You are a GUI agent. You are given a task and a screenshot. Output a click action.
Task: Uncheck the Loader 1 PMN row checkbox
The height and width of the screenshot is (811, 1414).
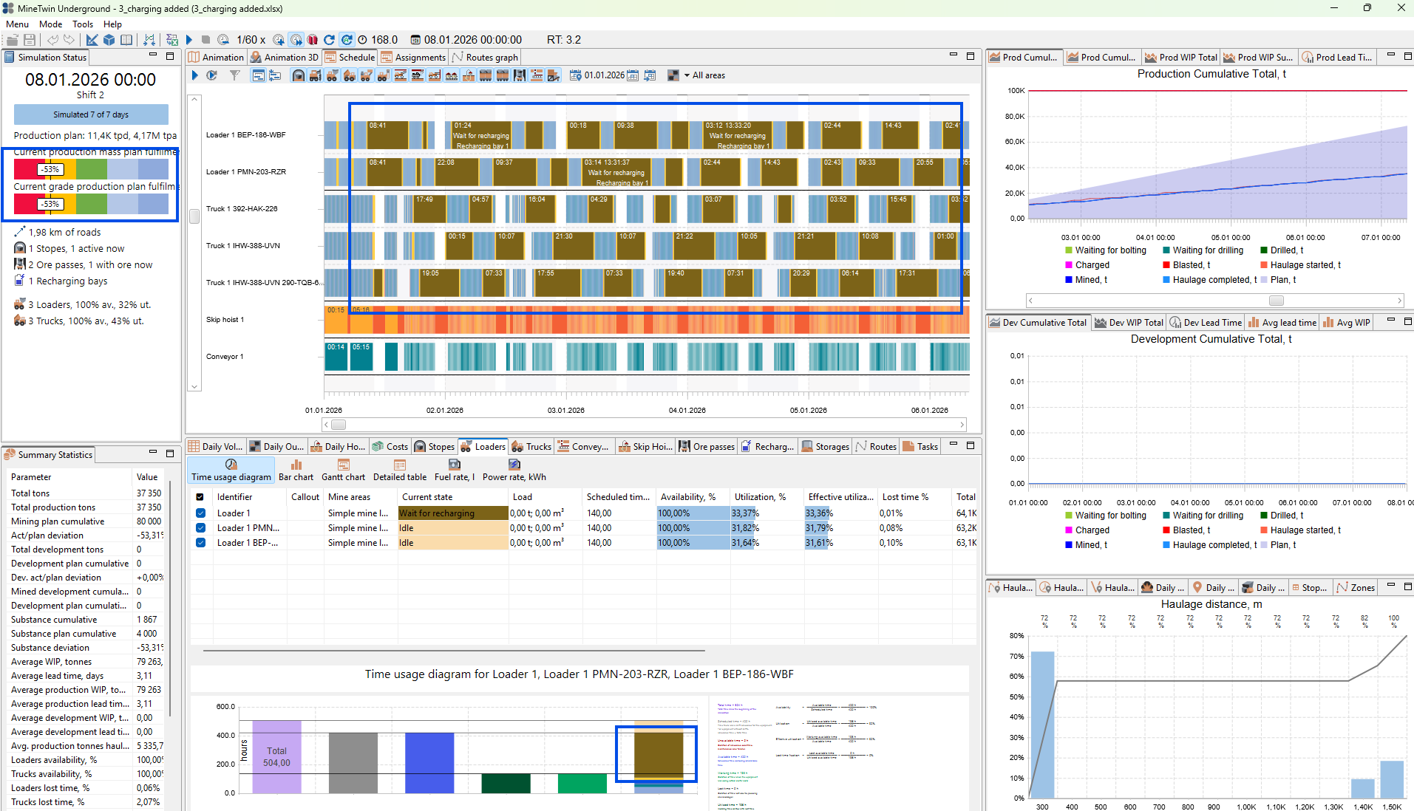(200, 528)
